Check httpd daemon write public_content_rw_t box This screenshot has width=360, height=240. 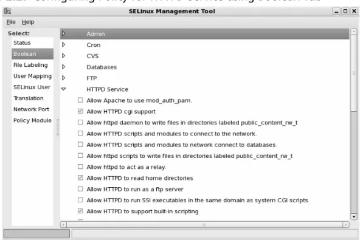click(80, 122)
